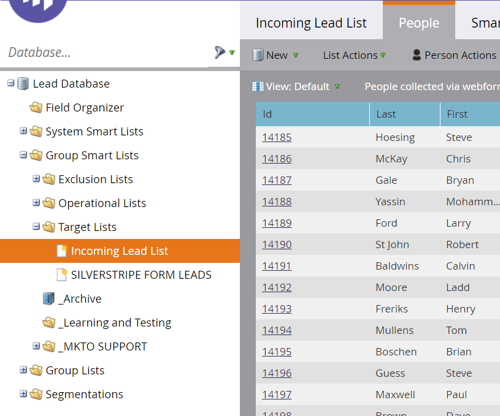Open lead ID 14193 link

pos(277,309)
